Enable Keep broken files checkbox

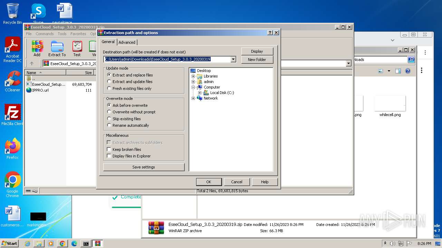(109, 149)
